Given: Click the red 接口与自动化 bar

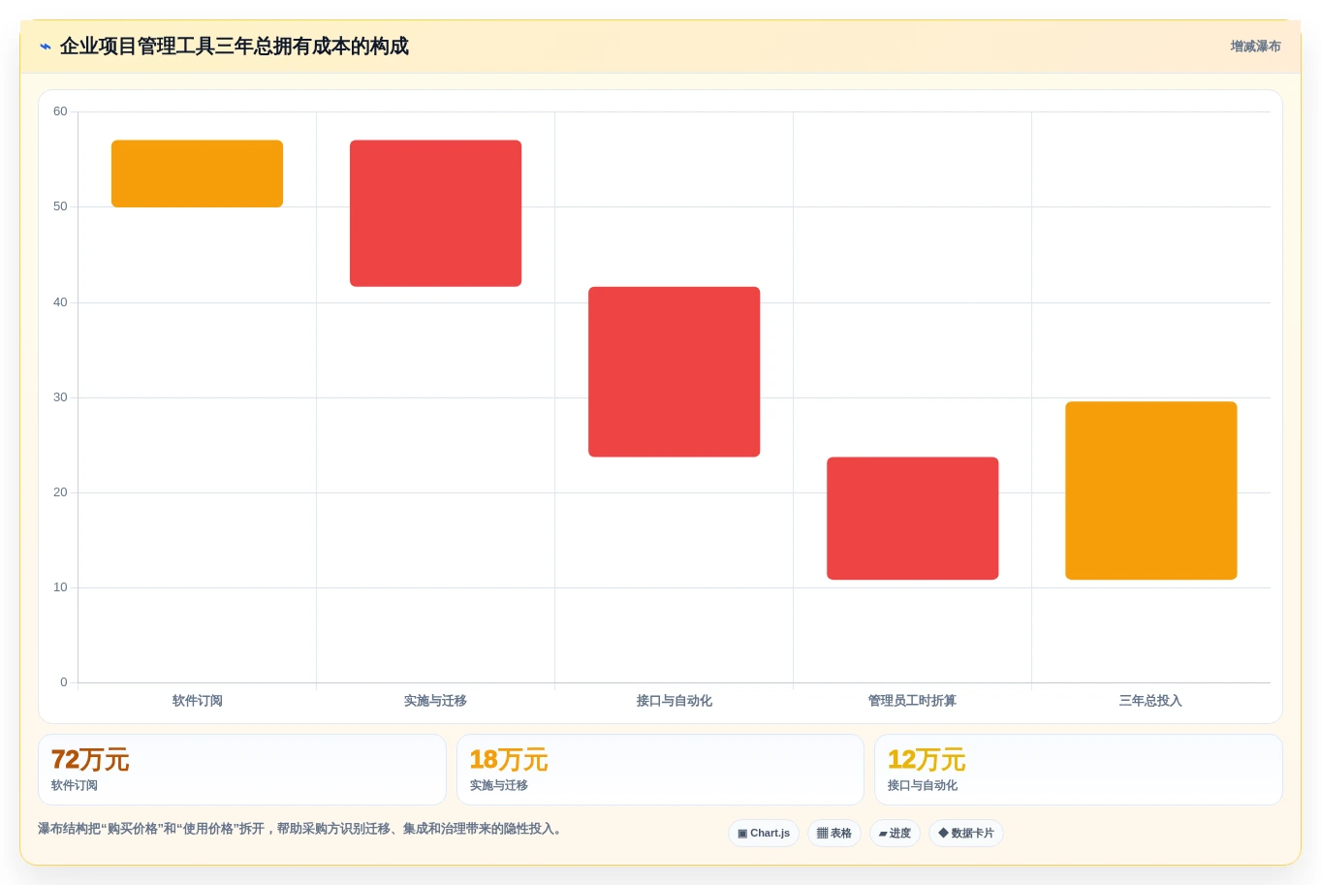Looking at the screenshot, I should pyautogui.click(x=674, y=372).
